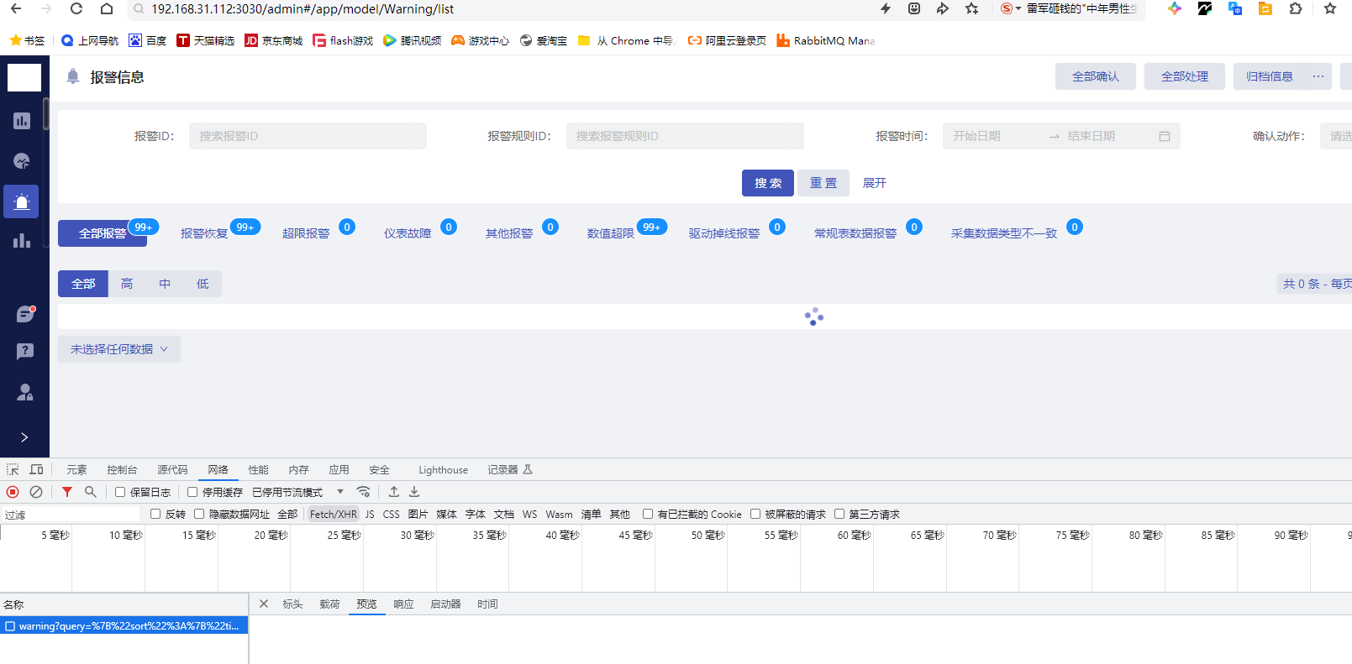The image size is (1352, 664).
Task: Click the network 过滤 filter input
Action: coord(71,515)
